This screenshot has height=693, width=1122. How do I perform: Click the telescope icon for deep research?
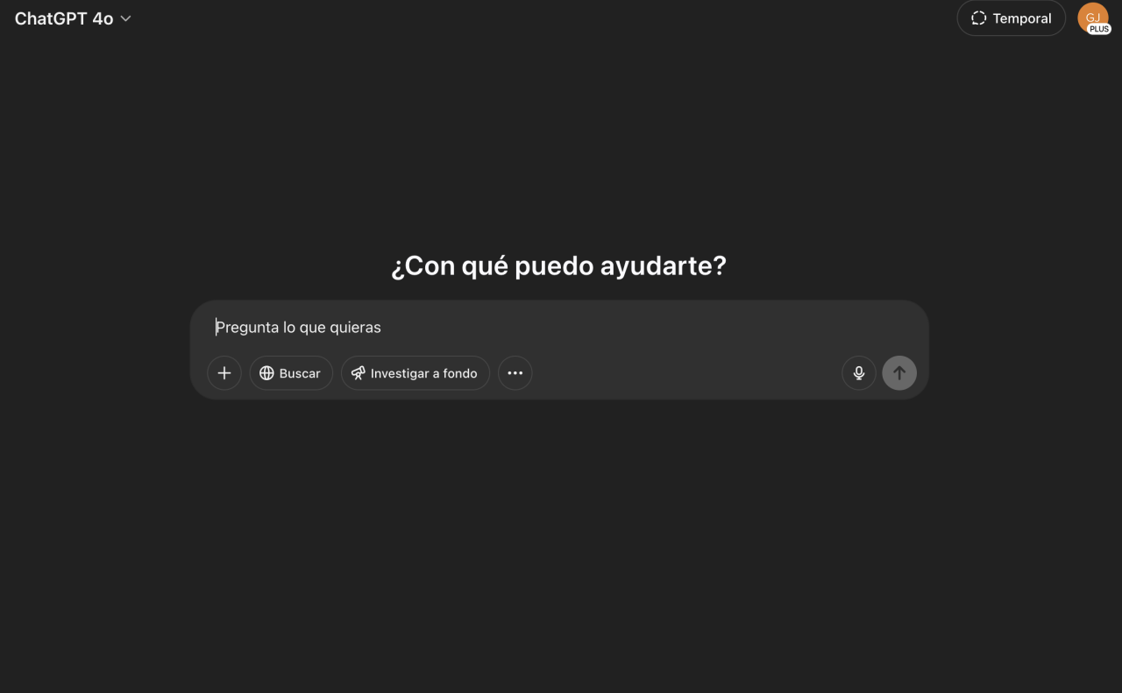point(358,373)
